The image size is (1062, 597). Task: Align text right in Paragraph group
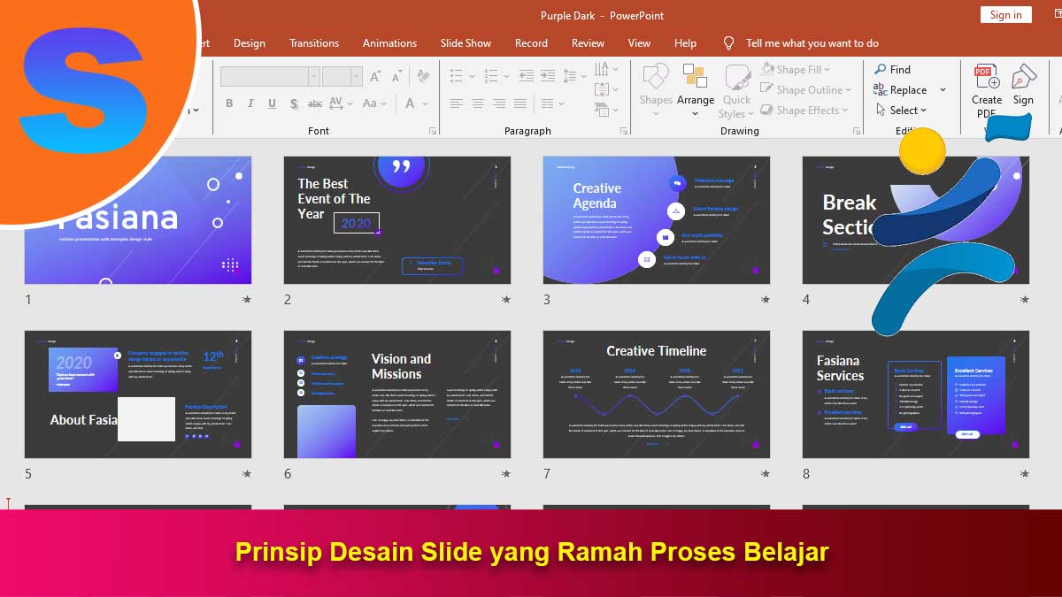tap(500, 103)
